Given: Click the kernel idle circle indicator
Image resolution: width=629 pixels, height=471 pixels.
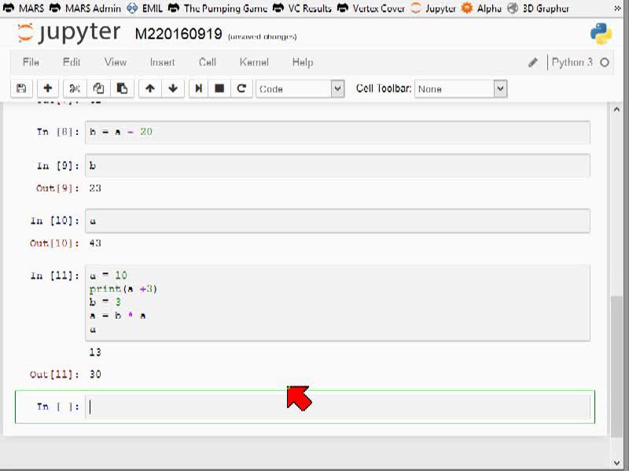Looking at the screenshot, I should [x=605, y=63].
